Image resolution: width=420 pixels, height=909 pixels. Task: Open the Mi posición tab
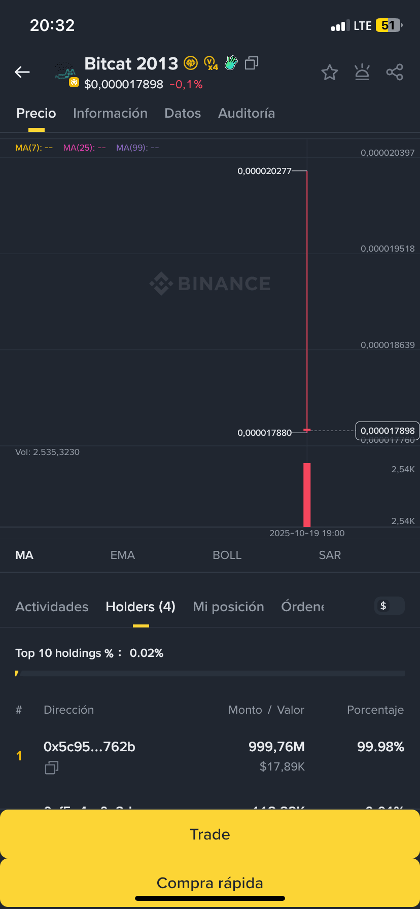click(228, 607)
